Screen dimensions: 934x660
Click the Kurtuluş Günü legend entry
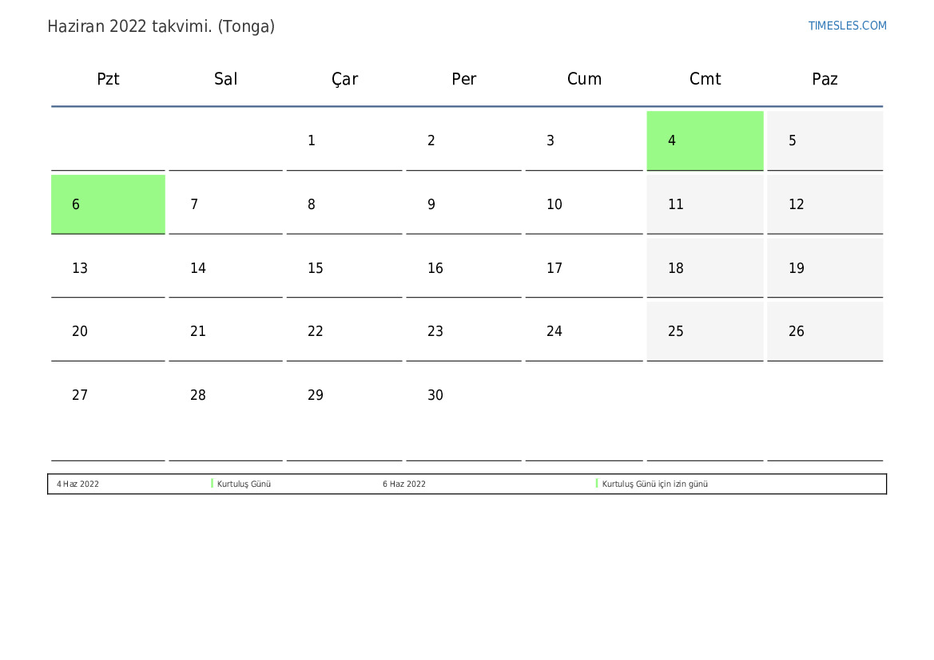[x=244, y=484]
